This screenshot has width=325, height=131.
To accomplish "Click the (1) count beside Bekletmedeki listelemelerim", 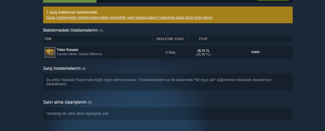I will [101, 31].
